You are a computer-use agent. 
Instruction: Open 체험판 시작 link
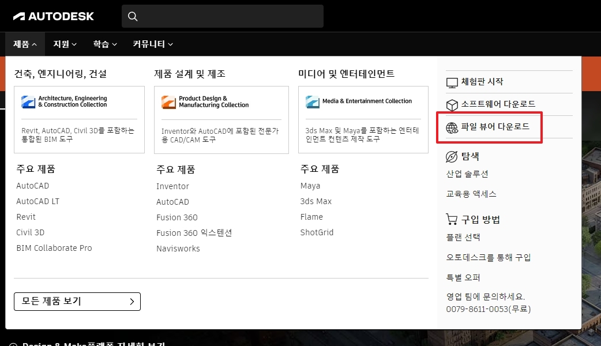pos(482,82)
